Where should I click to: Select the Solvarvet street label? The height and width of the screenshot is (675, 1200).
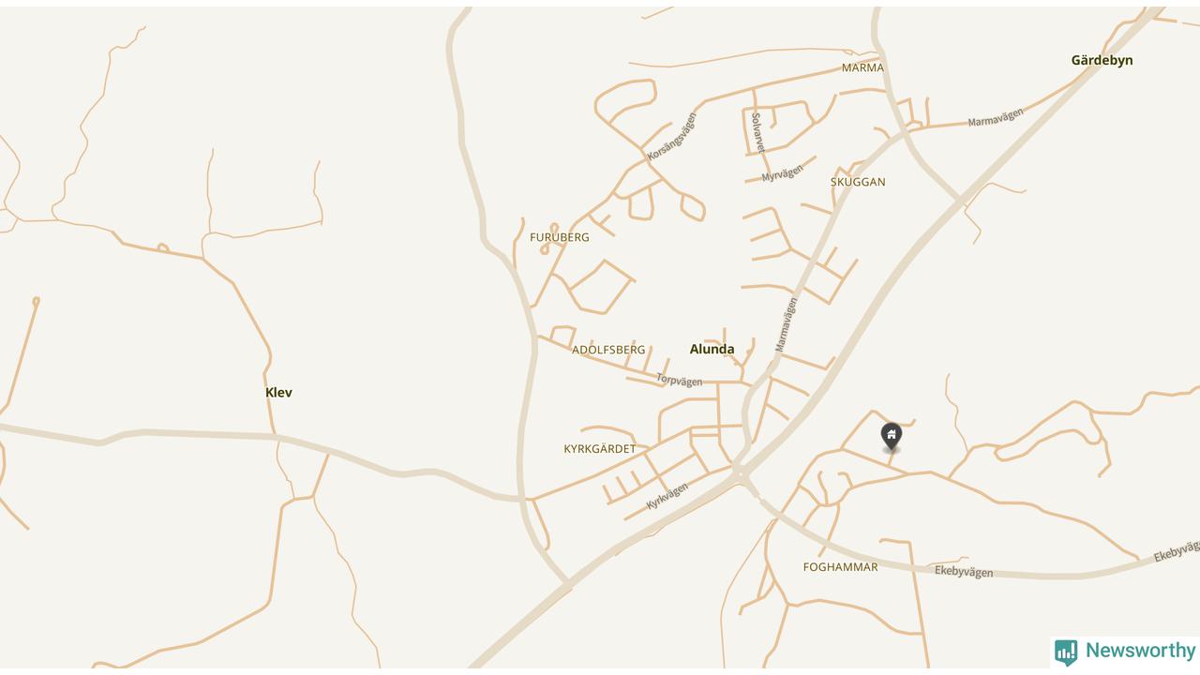[x=757, y=133]
